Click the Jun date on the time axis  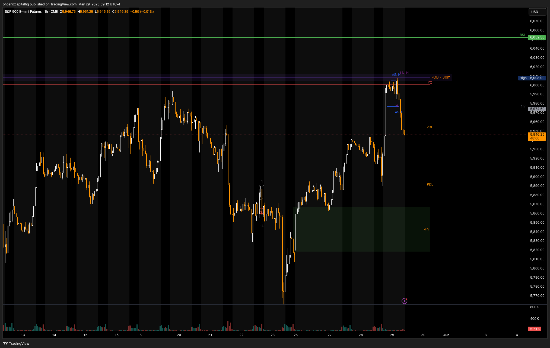[x=446, y=335]
